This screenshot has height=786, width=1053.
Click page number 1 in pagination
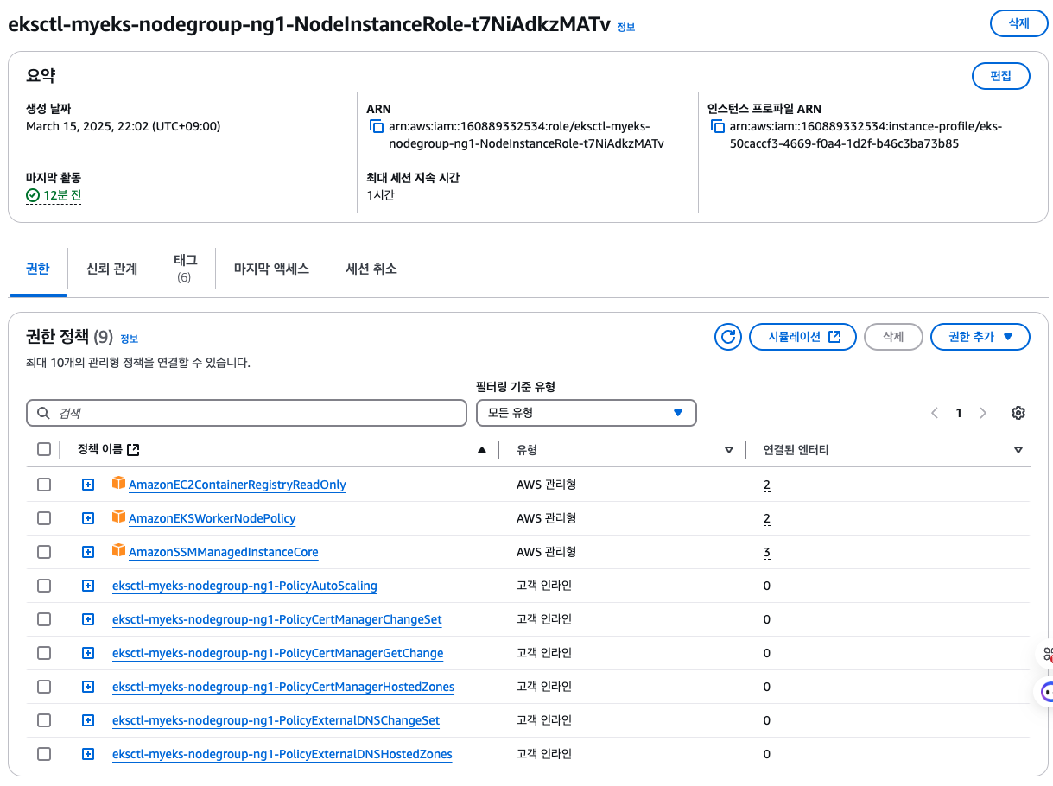[x=959, y=413]
